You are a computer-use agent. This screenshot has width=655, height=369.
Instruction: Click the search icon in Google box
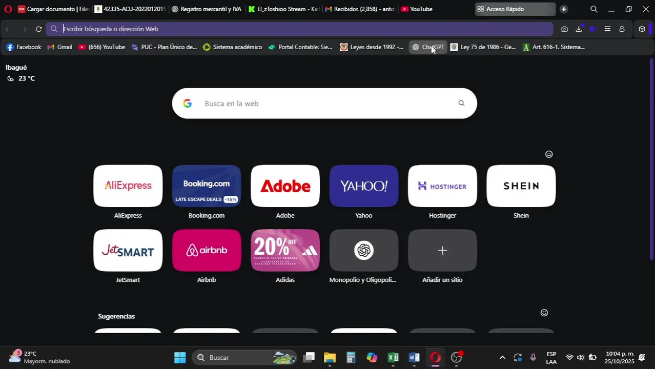tap(461, 104)
